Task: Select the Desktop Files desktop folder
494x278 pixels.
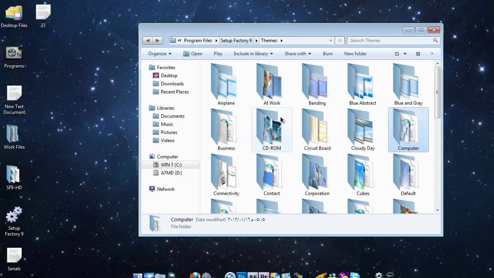Action: tap(14, 17)
